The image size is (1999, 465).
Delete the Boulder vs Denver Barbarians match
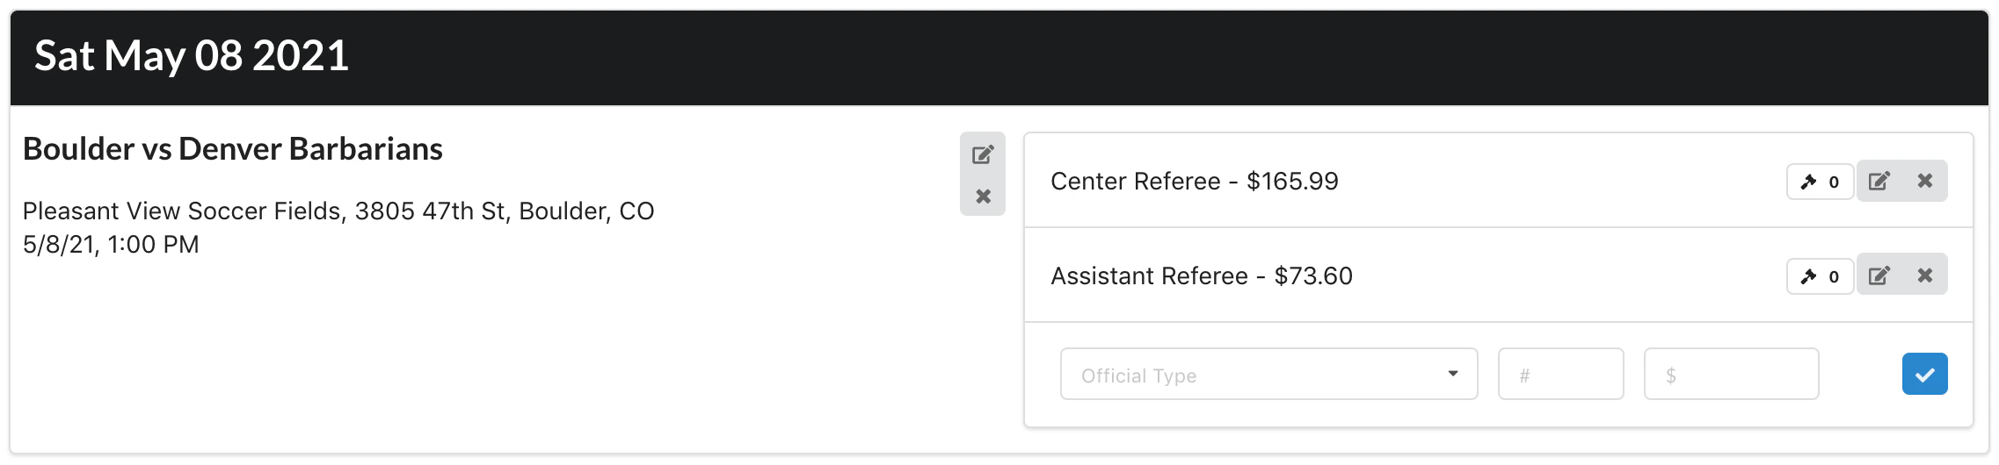[983, 196]
